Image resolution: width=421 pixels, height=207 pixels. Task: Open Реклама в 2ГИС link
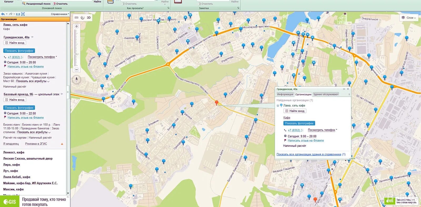[36, 144]
